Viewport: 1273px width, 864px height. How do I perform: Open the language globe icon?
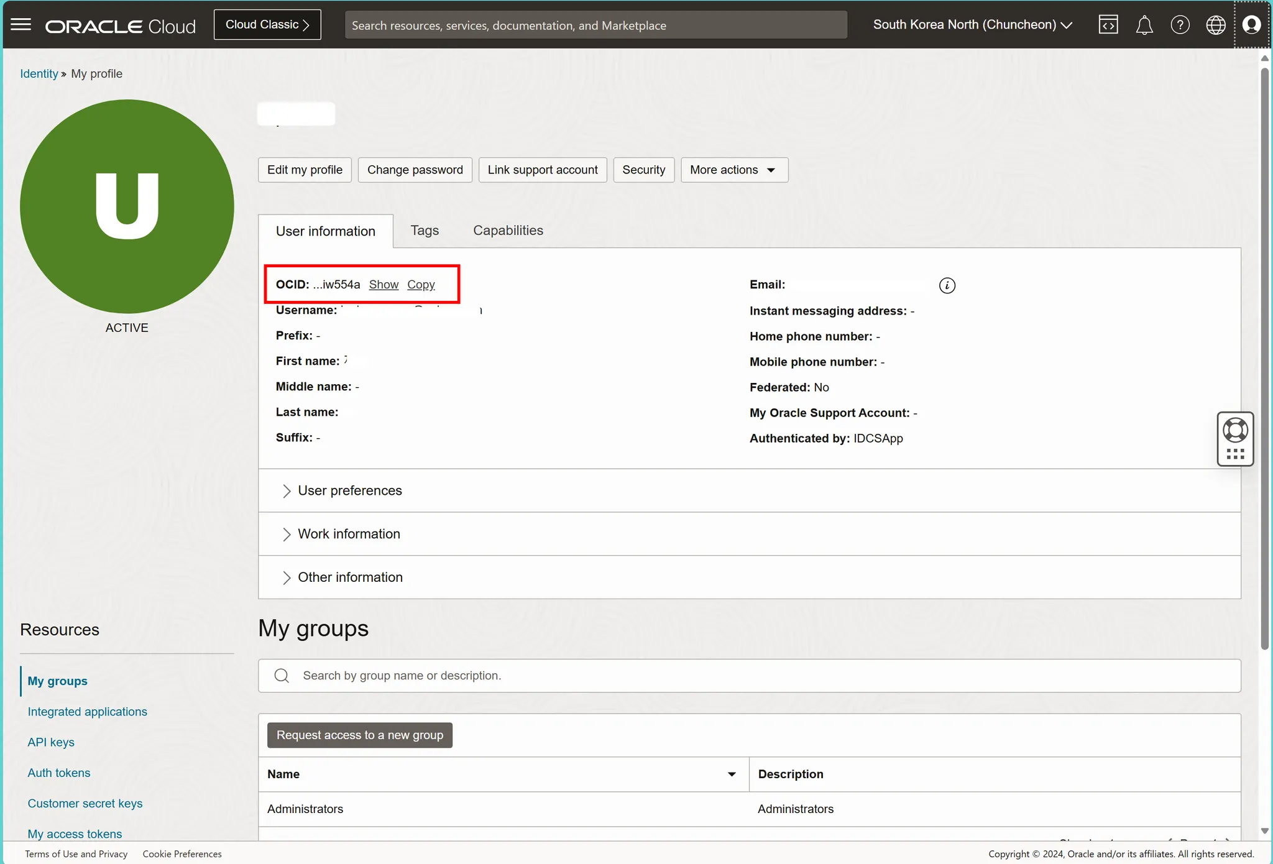point(1215,25)
